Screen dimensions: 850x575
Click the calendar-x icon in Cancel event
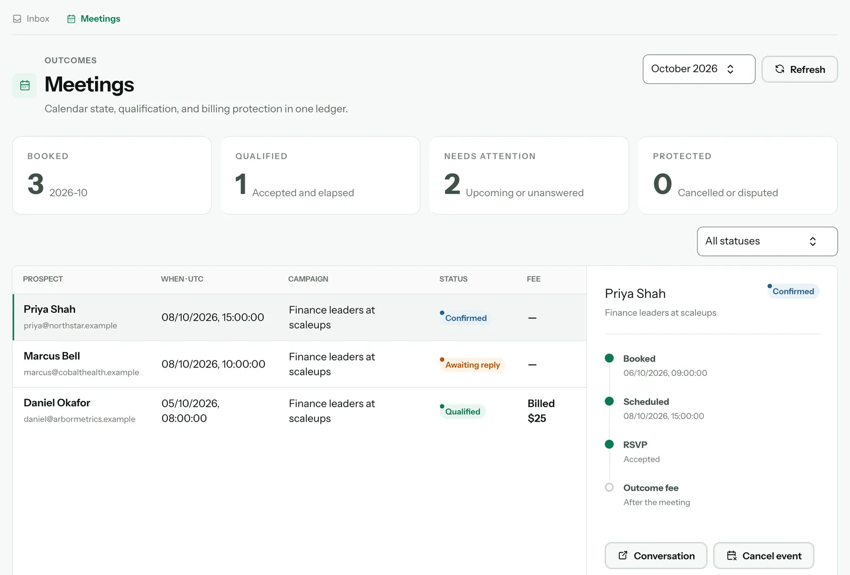pos(732,555)
